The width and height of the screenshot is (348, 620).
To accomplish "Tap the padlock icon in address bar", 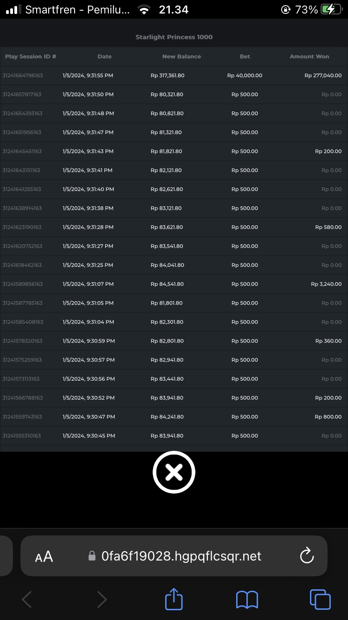I will pyautogui.click(x=92, y=556).
